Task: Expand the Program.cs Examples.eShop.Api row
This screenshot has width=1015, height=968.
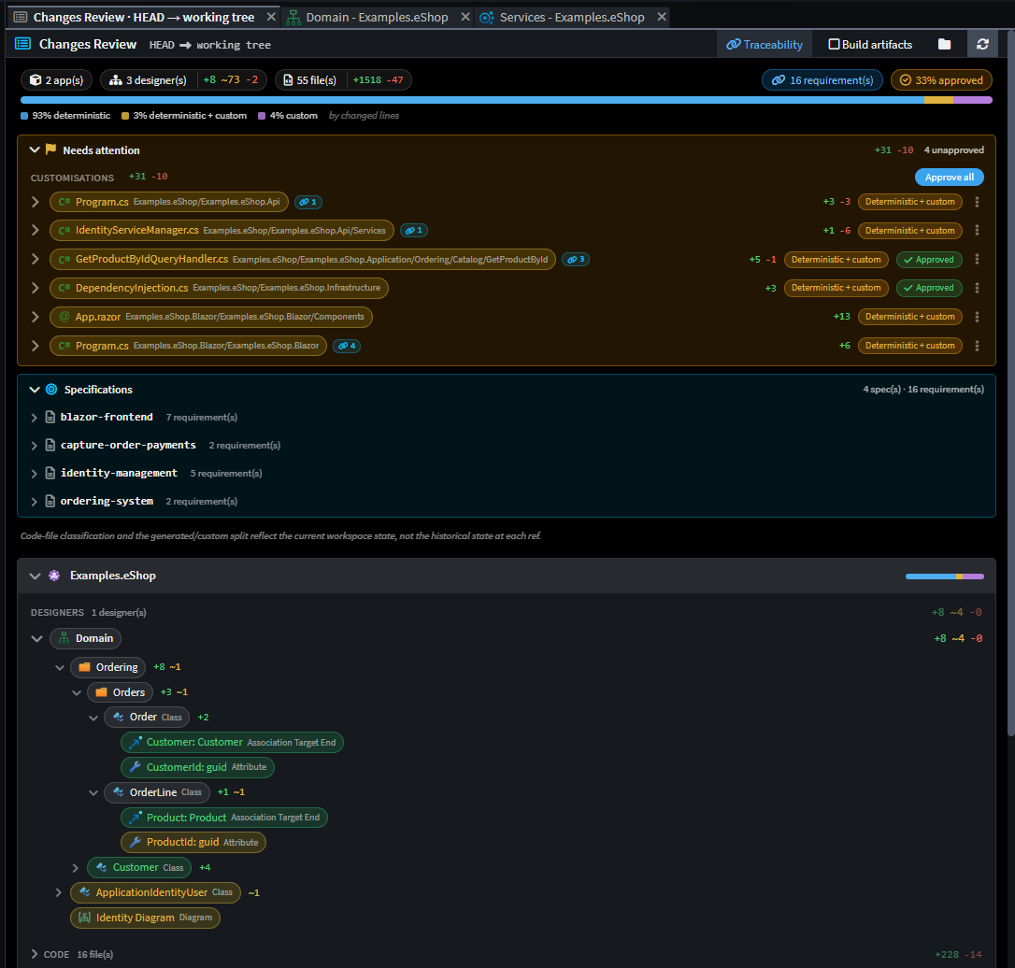Action: [x=35, y=202]
